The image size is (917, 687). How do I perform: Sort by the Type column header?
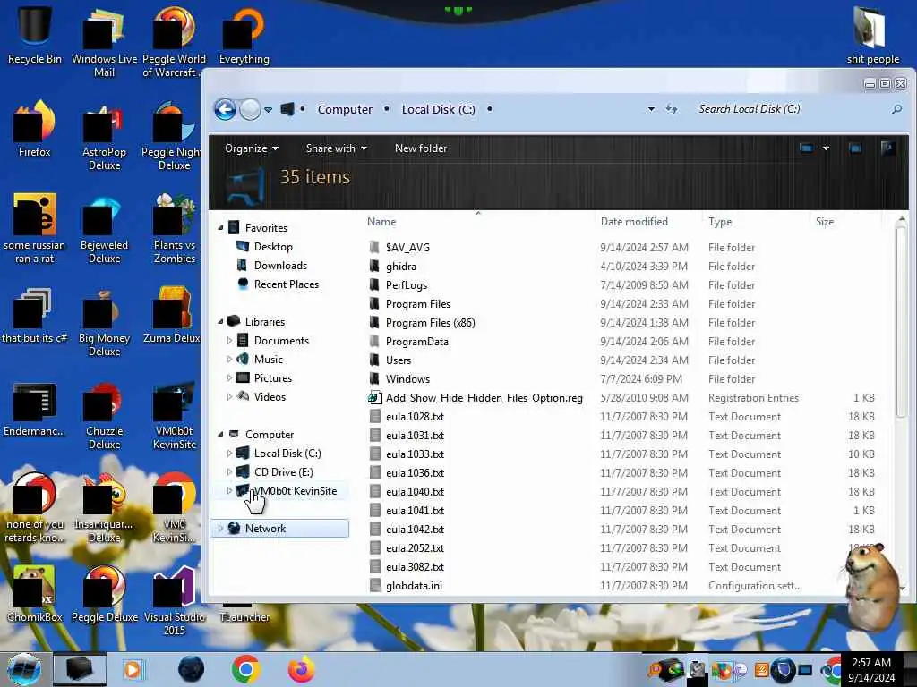(x=720, y=222)
